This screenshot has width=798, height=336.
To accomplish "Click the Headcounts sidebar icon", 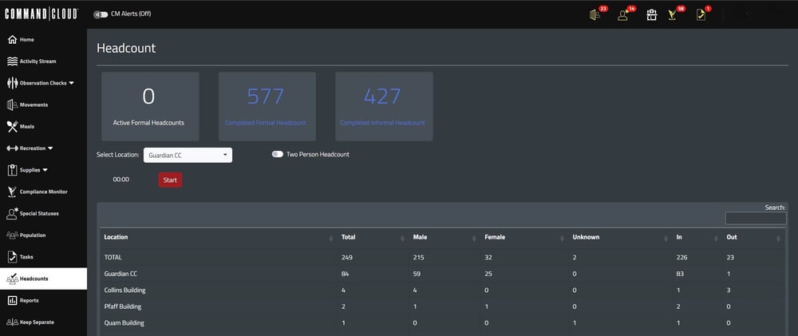I will 13,279.
